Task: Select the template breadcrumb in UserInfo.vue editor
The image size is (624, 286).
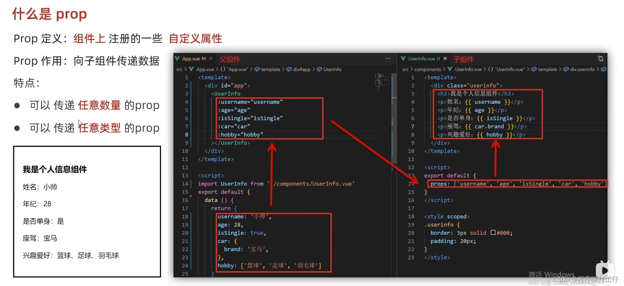Action: [547, 69]
